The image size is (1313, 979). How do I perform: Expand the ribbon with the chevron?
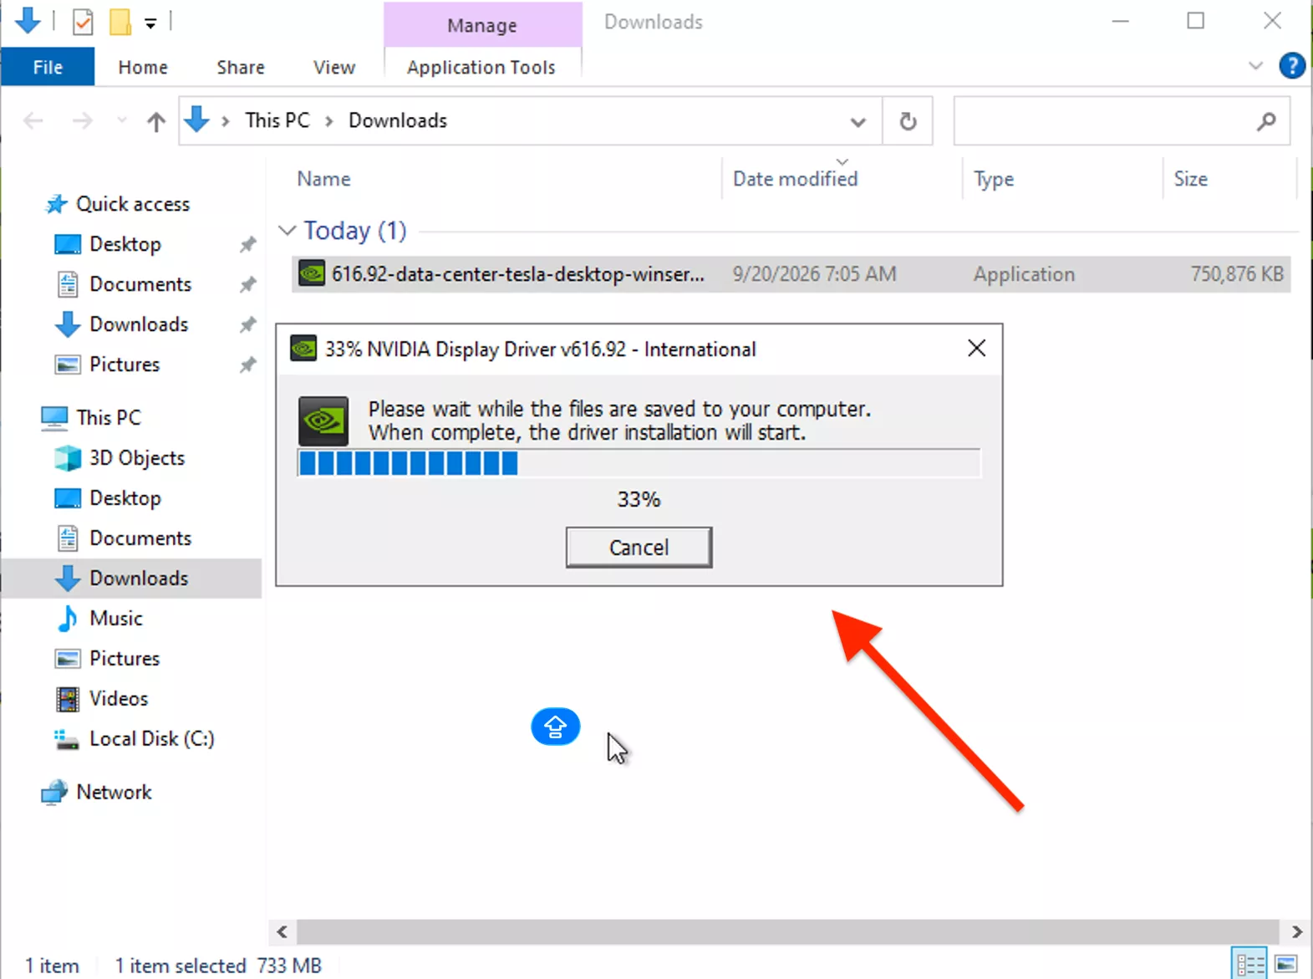point(1255,65)
